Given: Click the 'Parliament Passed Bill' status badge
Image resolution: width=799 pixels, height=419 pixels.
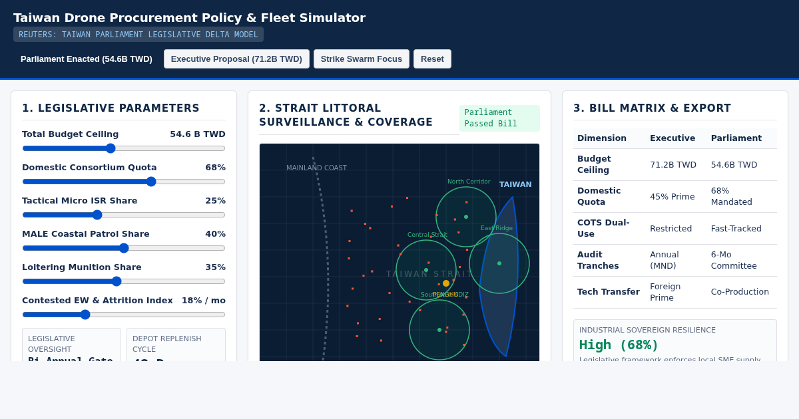Looking at the screenshot, I should pyautogui.click(x=499, y=118).
